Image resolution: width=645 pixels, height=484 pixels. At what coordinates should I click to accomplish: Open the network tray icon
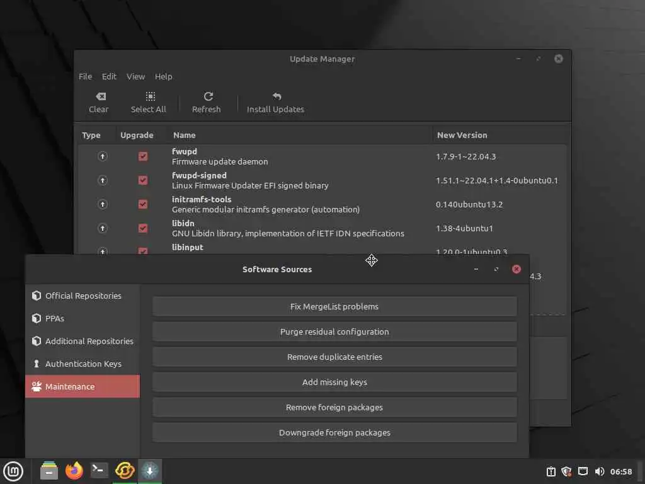[x=583, y=471]
